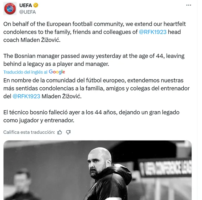The image size is (202, 200).
Task: Click the gold verified badge beside UEFA
Action: pos(36,5)
